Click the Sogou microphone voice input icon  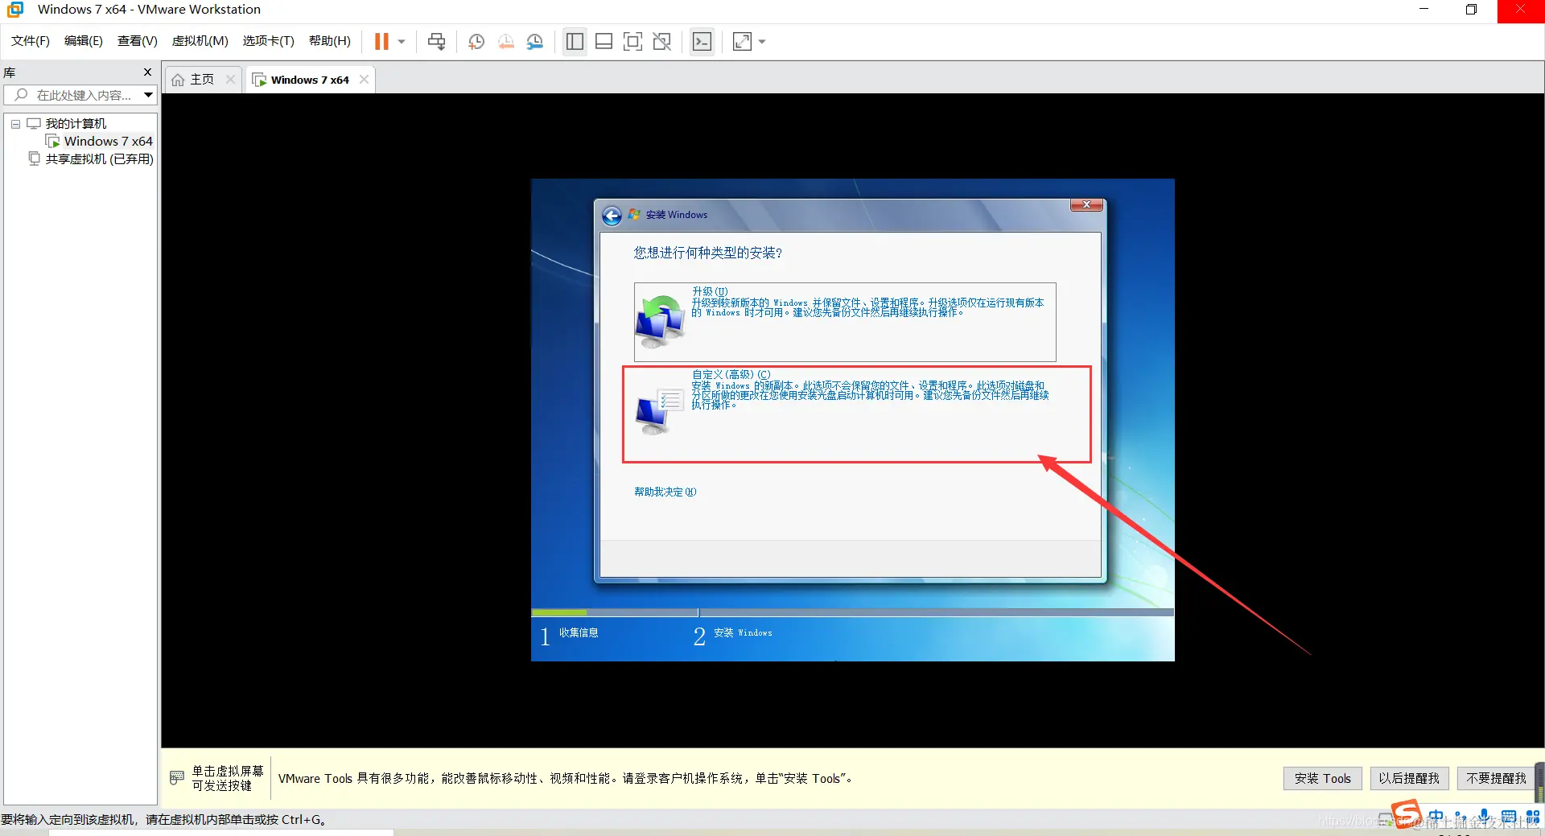[x=1484, y=817]
